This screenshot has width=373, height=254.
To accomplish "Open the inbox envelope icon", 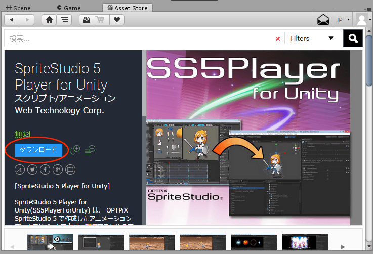I will click(x=323, y=20).
